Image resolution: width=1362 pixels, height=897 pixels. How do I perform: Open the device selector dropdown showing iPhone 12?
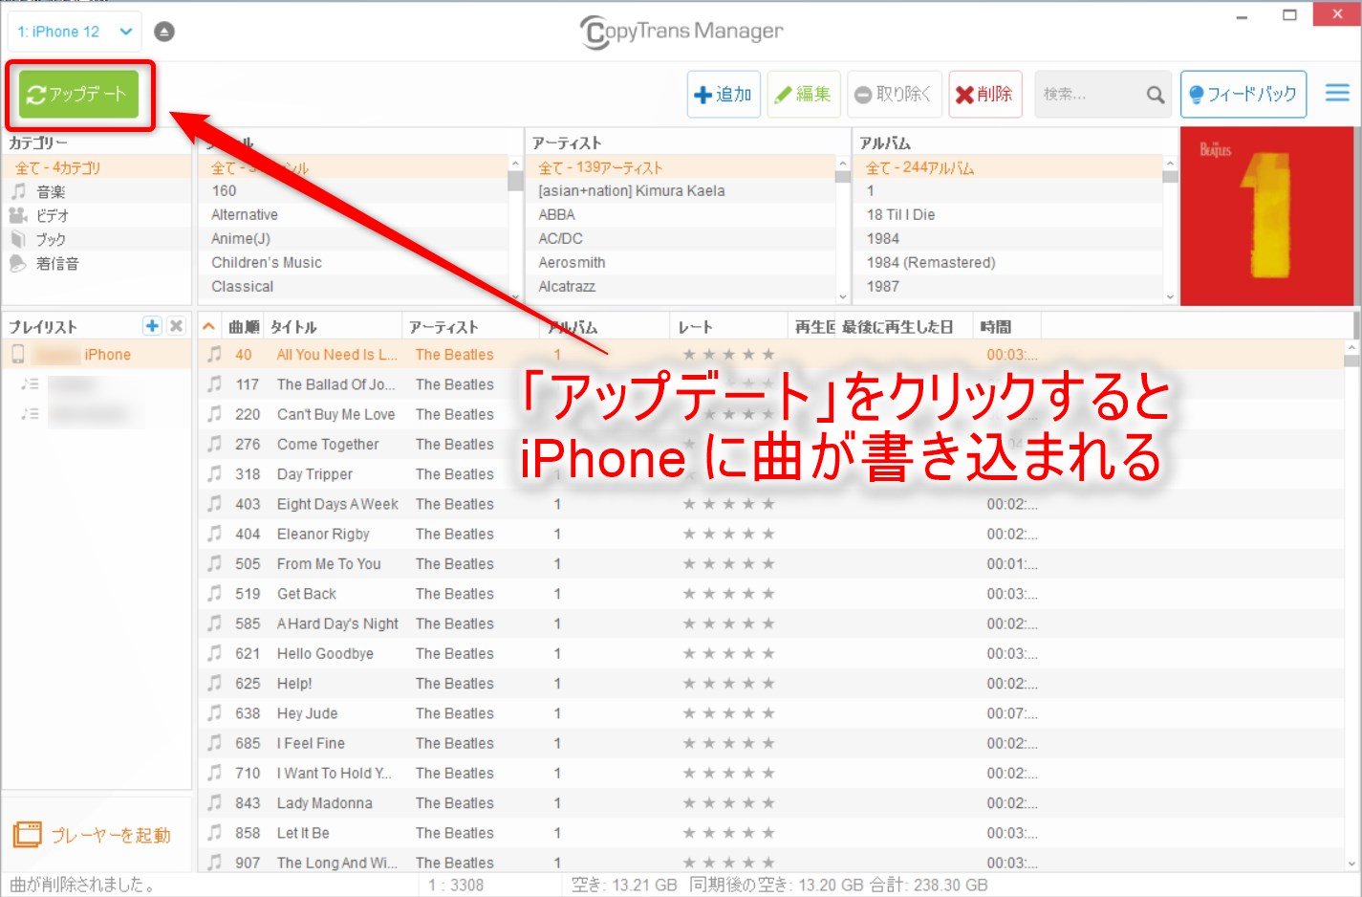(x=74, y=31)
